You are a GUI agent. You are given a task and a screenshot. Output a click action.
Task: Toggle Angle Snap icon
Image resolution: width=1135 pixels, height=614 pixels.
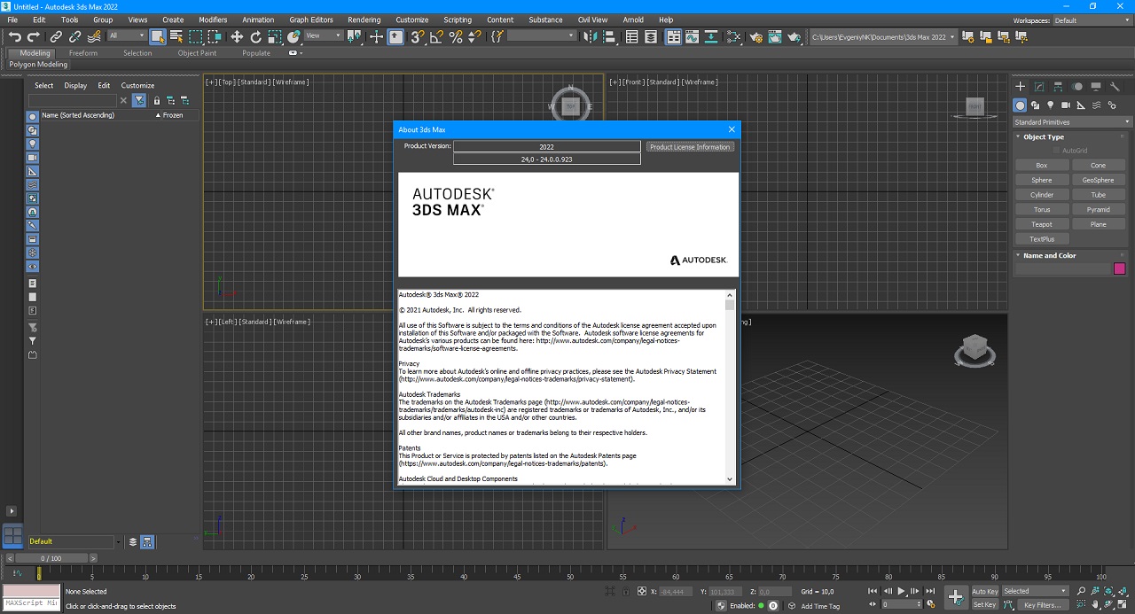[436, 36]
